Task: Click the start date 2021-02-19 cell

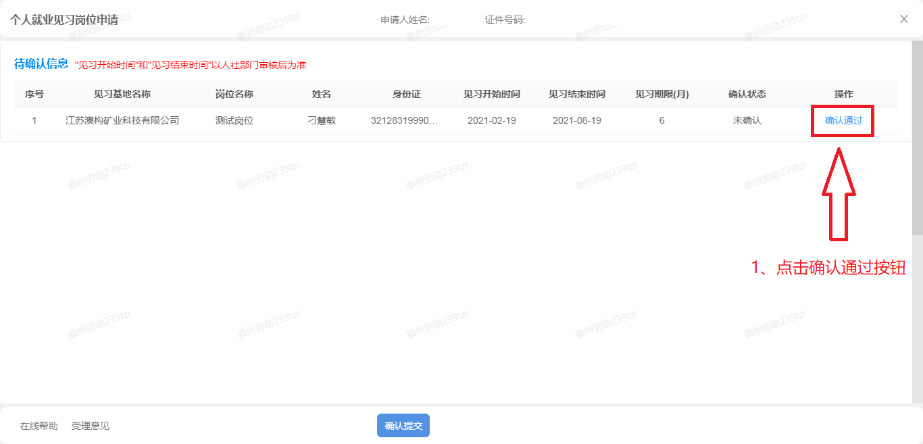Action: [x=492, y=120]
